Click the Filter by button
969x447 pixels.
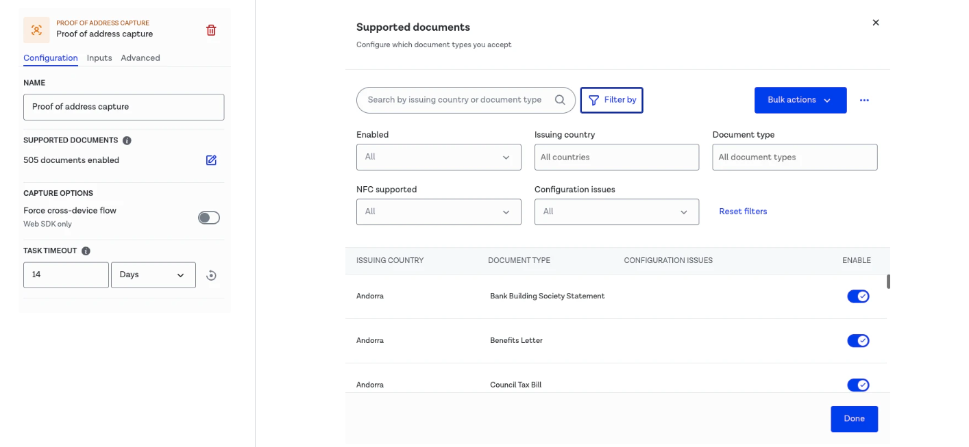tap(611, 100)
